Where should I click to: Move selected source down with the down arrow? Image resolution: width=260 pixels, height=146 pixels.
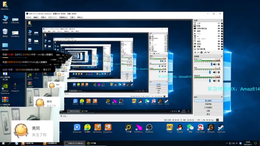click(209, 53)
